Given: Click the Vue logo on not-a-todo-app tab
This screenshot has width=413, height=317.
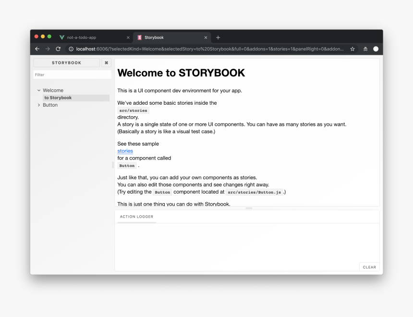Looking at the screenshot, I should coord(62,37).
